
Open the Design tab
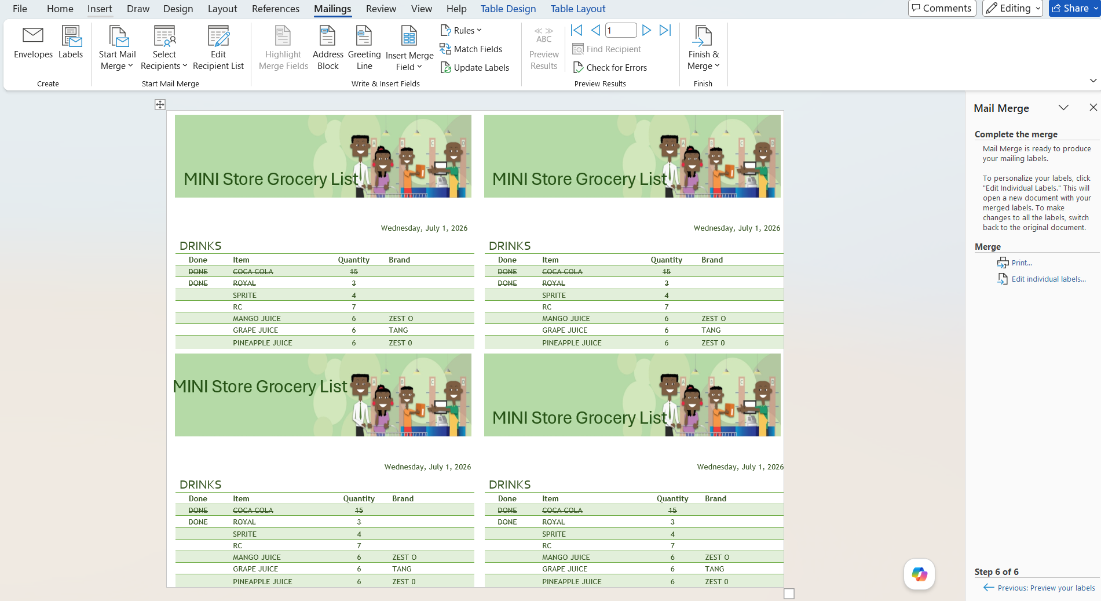coord(178,9)
